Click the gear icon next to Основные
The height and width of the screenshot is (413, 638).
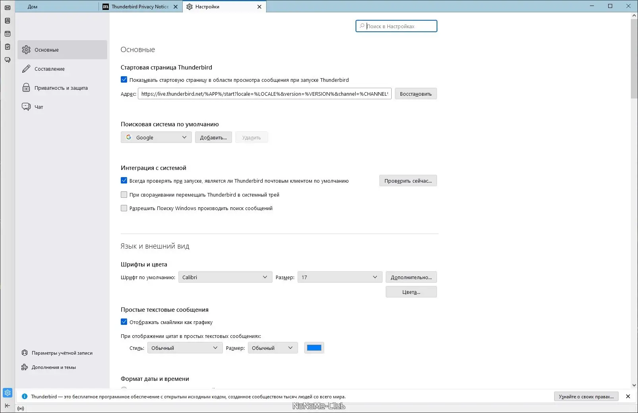[x=26, y=50]
